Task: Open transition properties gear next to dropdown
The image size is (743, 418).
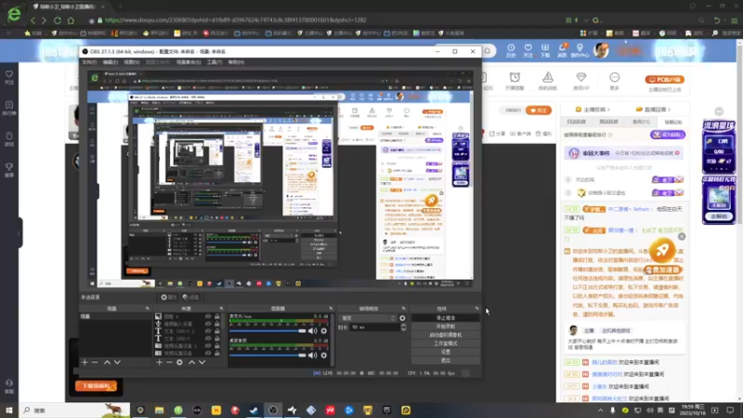Action: point(403,319)
